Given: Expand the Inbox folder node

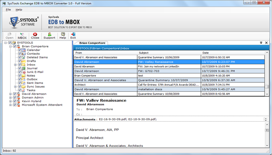Looking at the screenshot, I should tap(15, 65).
